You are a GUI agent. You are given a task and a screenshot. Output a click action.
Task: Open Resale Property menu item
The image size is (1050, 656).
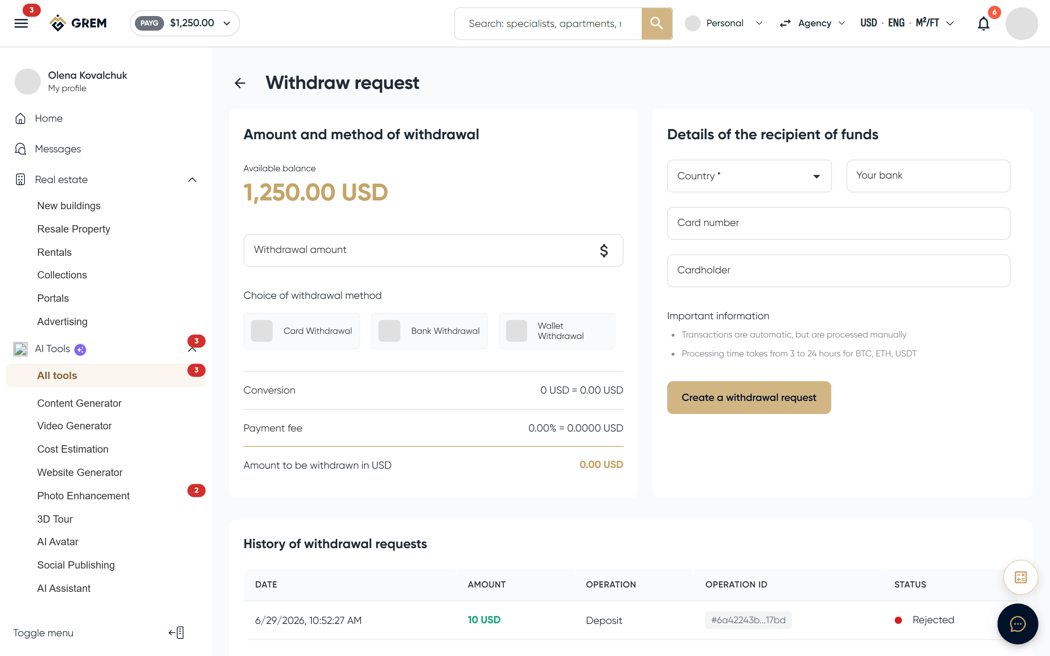tap(73, 229)
